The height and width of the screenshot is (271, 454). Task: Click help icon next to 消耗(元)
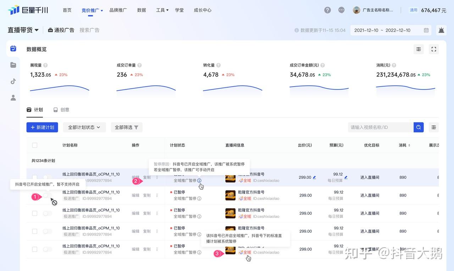pos(394,65)
